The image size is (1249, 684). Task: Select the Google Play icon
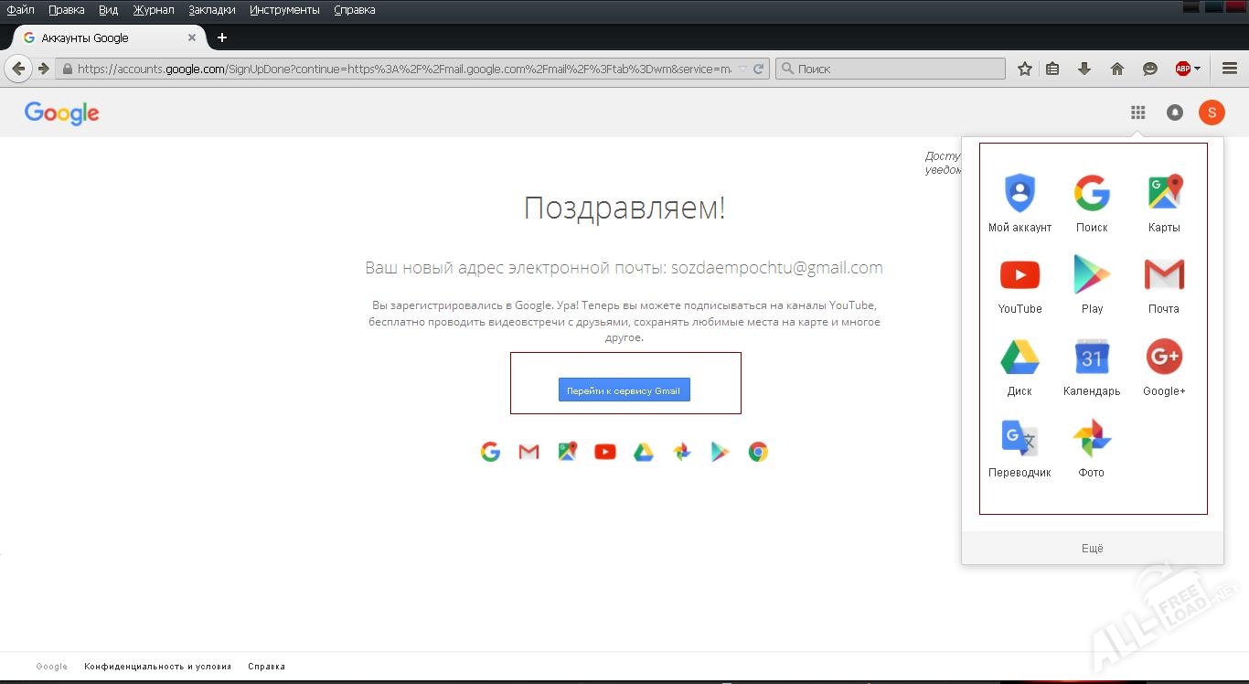pyautogui.click(x=1091, y=274)
